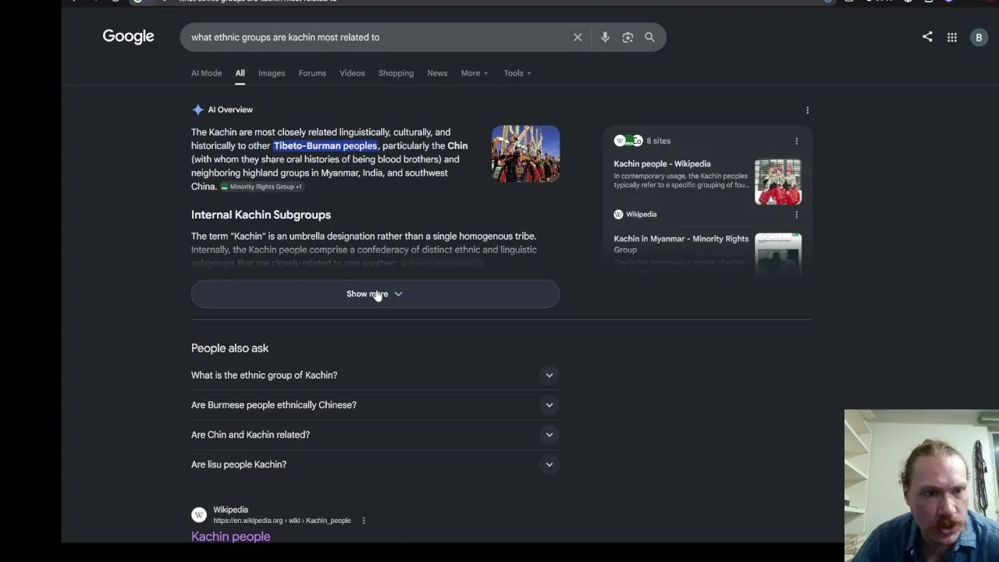Open the Google apps grid
Screen dimensions: 999x562
coord(952,37)
